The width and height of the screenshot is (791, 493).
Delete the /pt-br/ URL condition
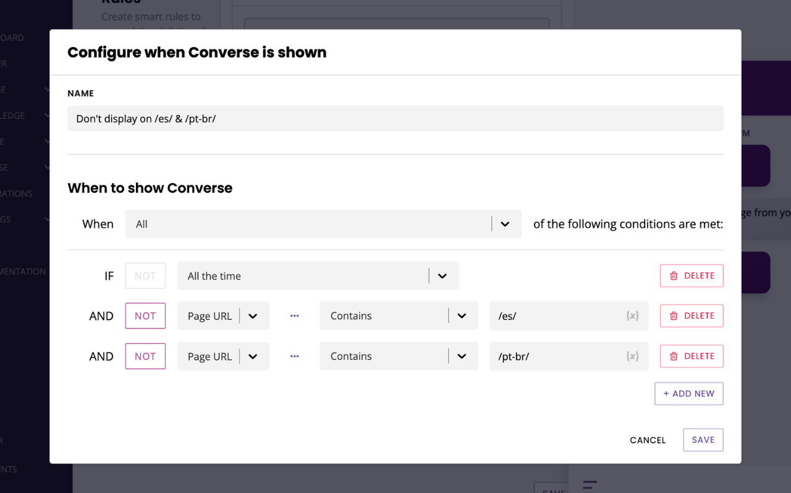coord(692,356)
